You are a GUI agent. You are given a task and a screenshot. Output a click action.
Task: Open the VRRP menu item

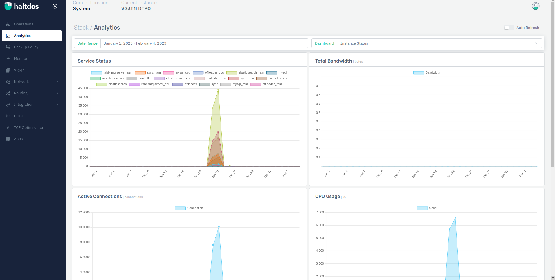(32, 70)
